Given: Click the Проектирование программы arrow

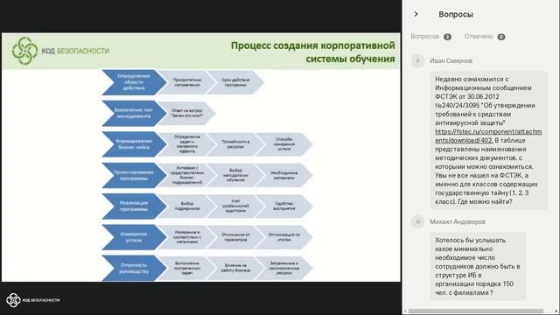Looking at the screenshot, I should pyautogui.click(x=134, y=175).
